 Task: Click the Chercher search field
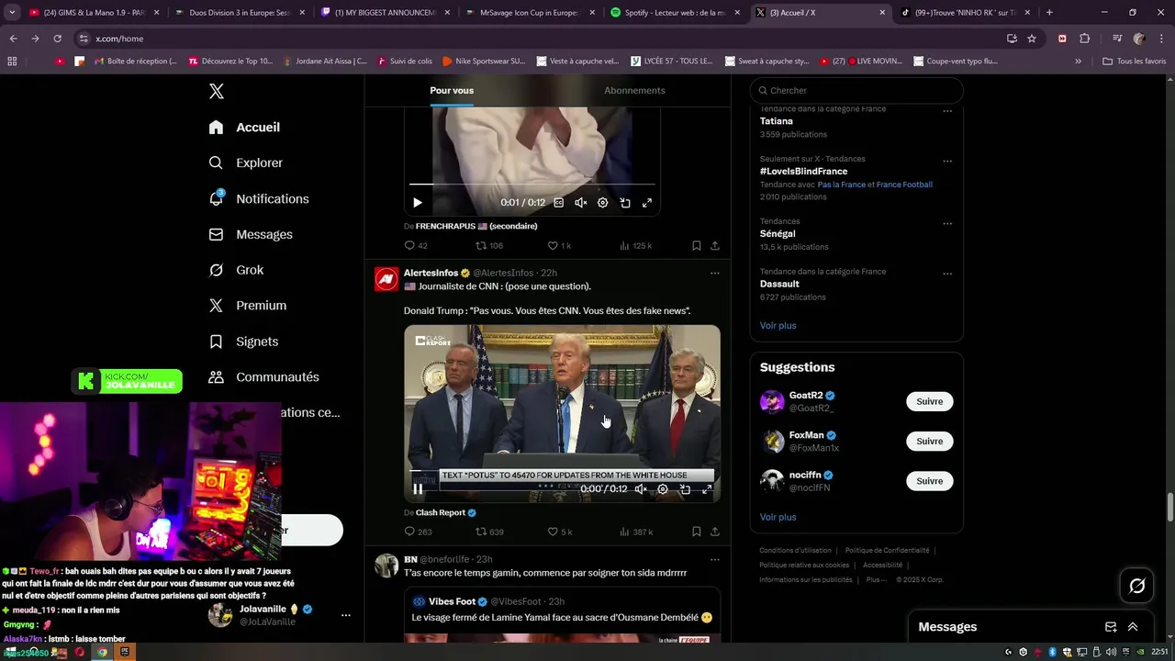pos(856,90)
